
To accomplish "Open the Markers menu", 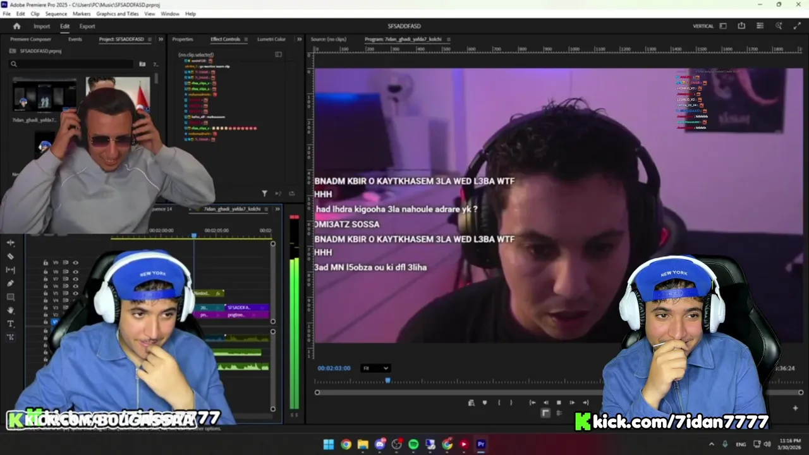I will pos(82,13).
